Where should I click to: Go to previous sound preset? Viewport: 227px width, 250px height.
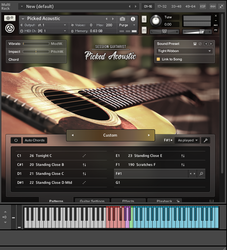pyautogui.click(x=206, y=44)
